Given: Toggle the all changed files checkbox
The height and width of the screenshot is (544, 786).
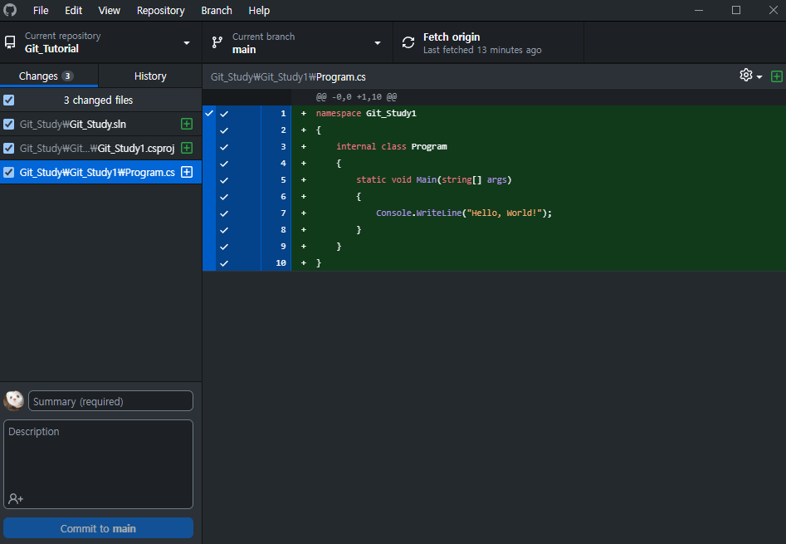Looking at the screenshot, I should [8, 100].
